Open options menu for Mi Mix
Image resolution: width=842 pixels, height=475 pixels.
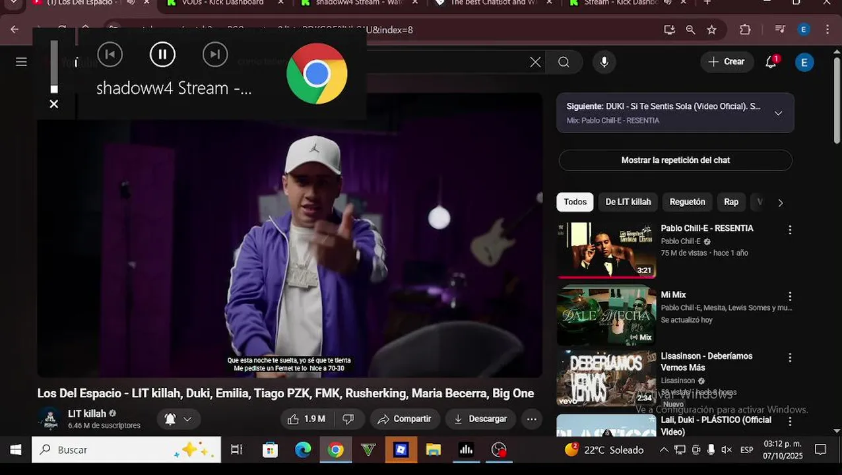coord(789,297)
